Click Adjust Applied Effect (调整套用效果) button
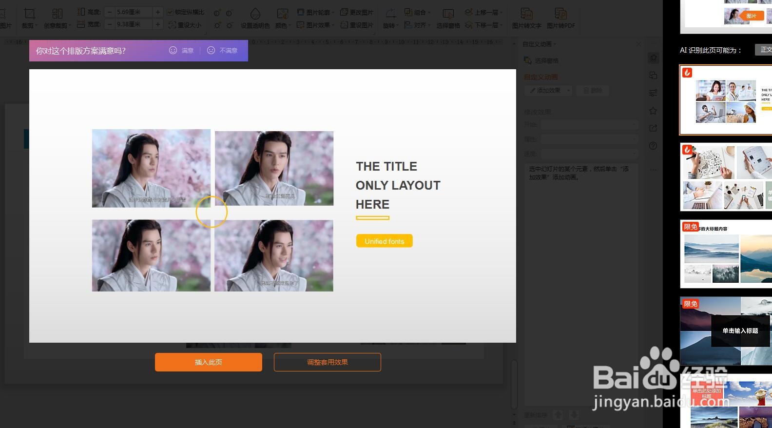 [x=328, y=362]
